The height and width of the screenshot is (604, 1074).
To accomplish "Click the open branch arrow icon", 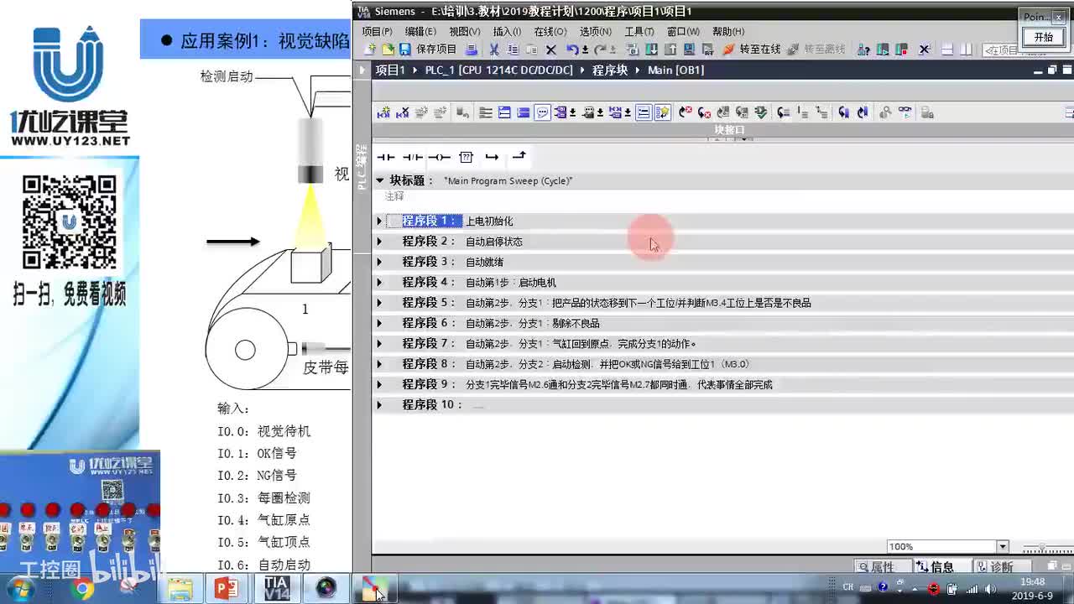I will [492, 157].
